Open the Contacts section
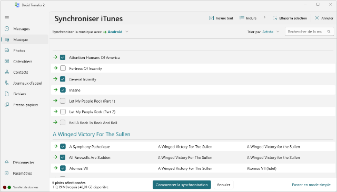Screen dimensions: 337x192 (25, 72)
